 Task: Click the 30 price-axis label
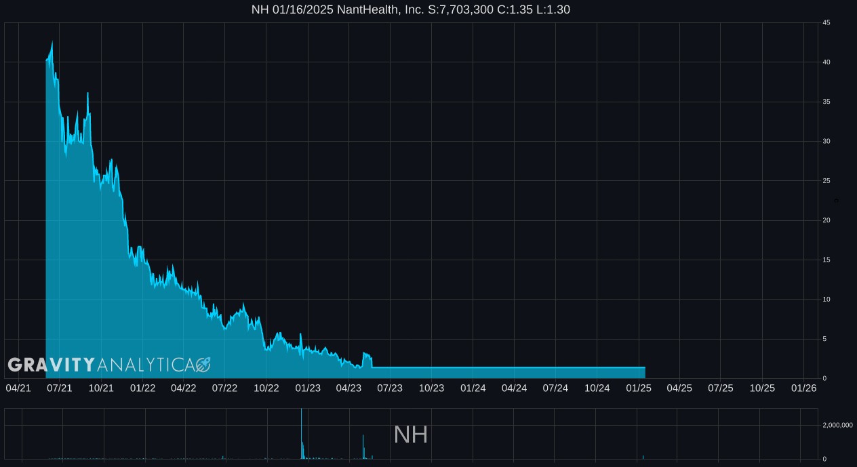click(x=826, y=141)
